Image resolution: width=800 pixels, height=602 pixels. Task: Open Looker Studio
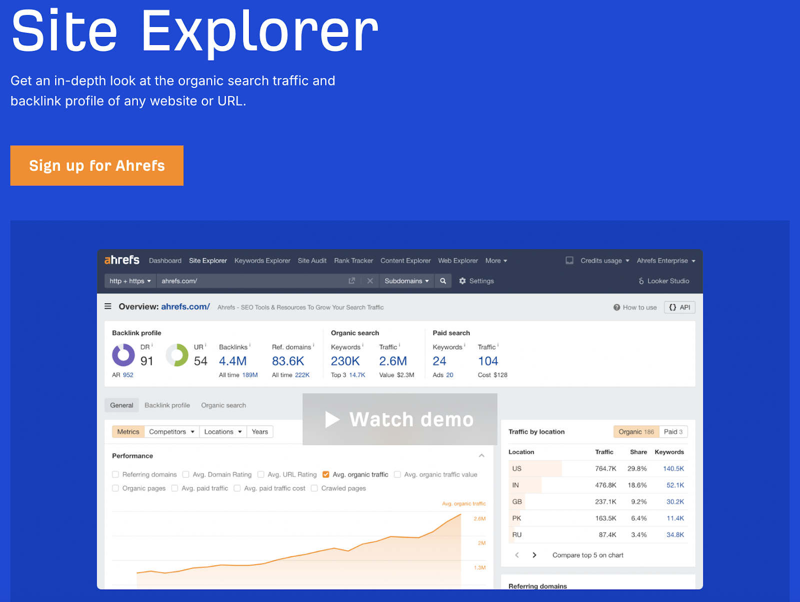[x=664, y=281]
